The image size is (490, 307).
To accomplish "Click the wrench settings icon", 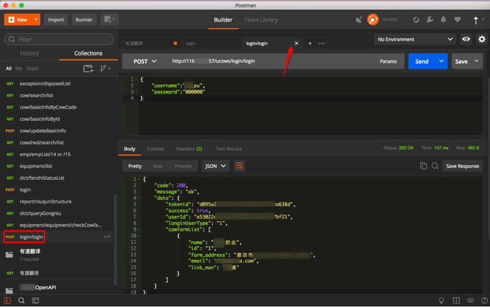I will pyautogui.click(x=430, y=20).
